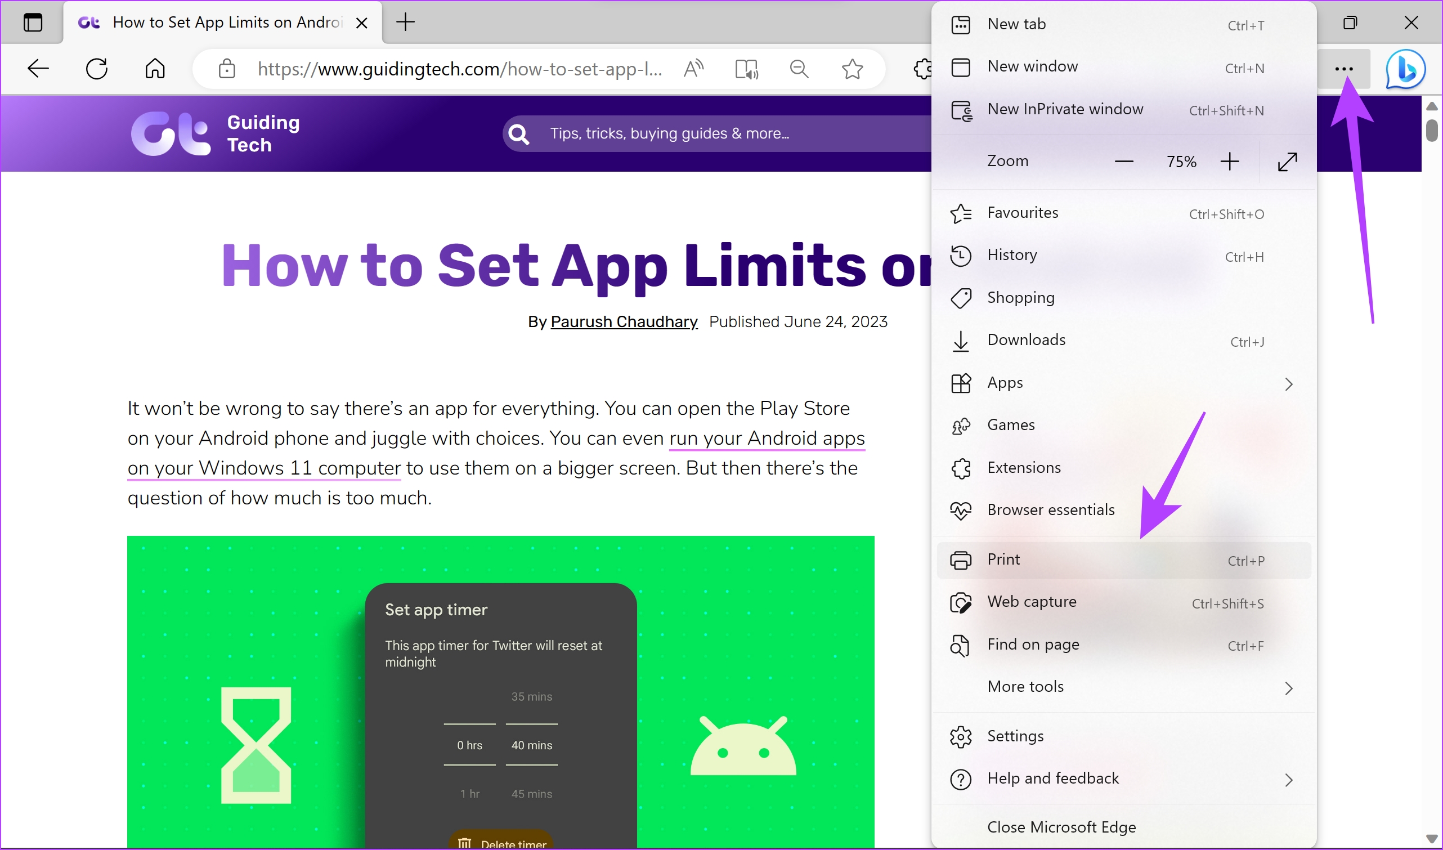The width and height of the screenshot is (1443, 850).
Task: Click the site search magnifier icon
Action: tap(518, 134)
